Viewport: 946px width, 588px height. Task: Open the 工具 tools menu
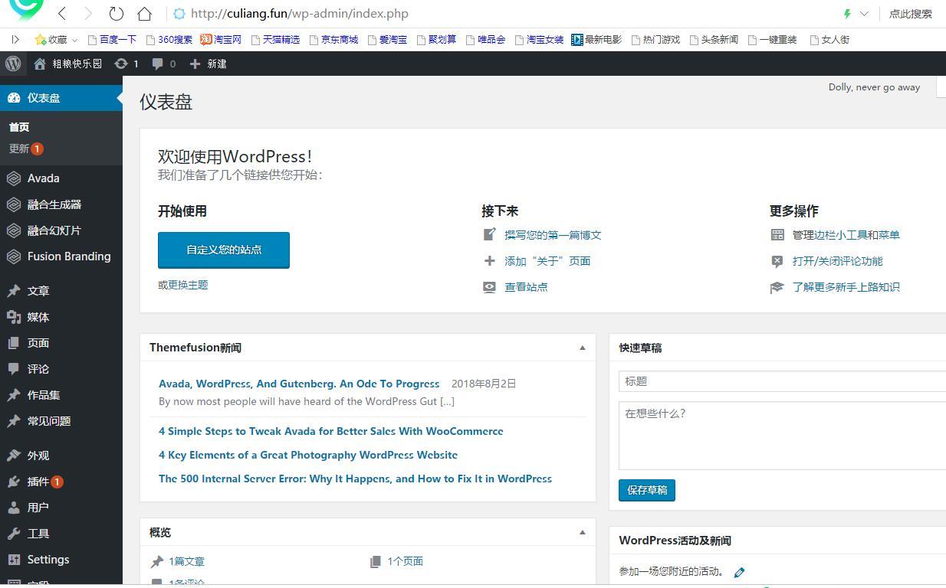click(x=61, y=534)
